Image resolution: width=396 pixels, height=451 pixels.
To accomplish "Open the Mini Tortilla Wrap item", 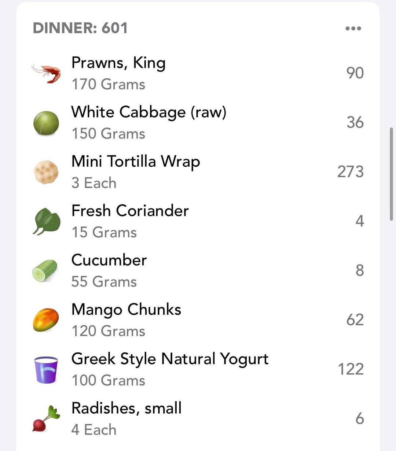I will tap(136, 162).
